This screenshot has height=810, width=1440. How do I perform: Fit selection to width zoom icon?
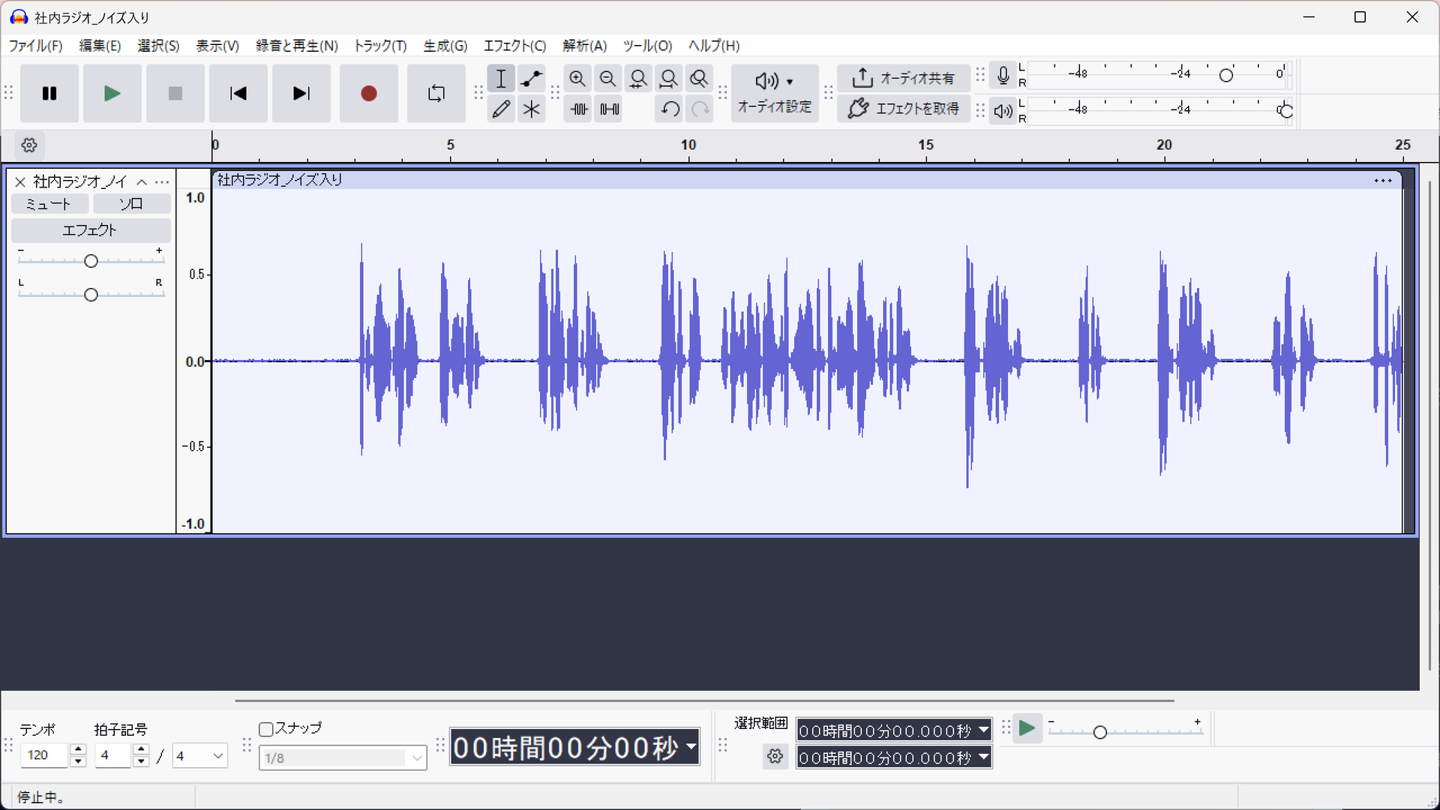coord(638,79)
